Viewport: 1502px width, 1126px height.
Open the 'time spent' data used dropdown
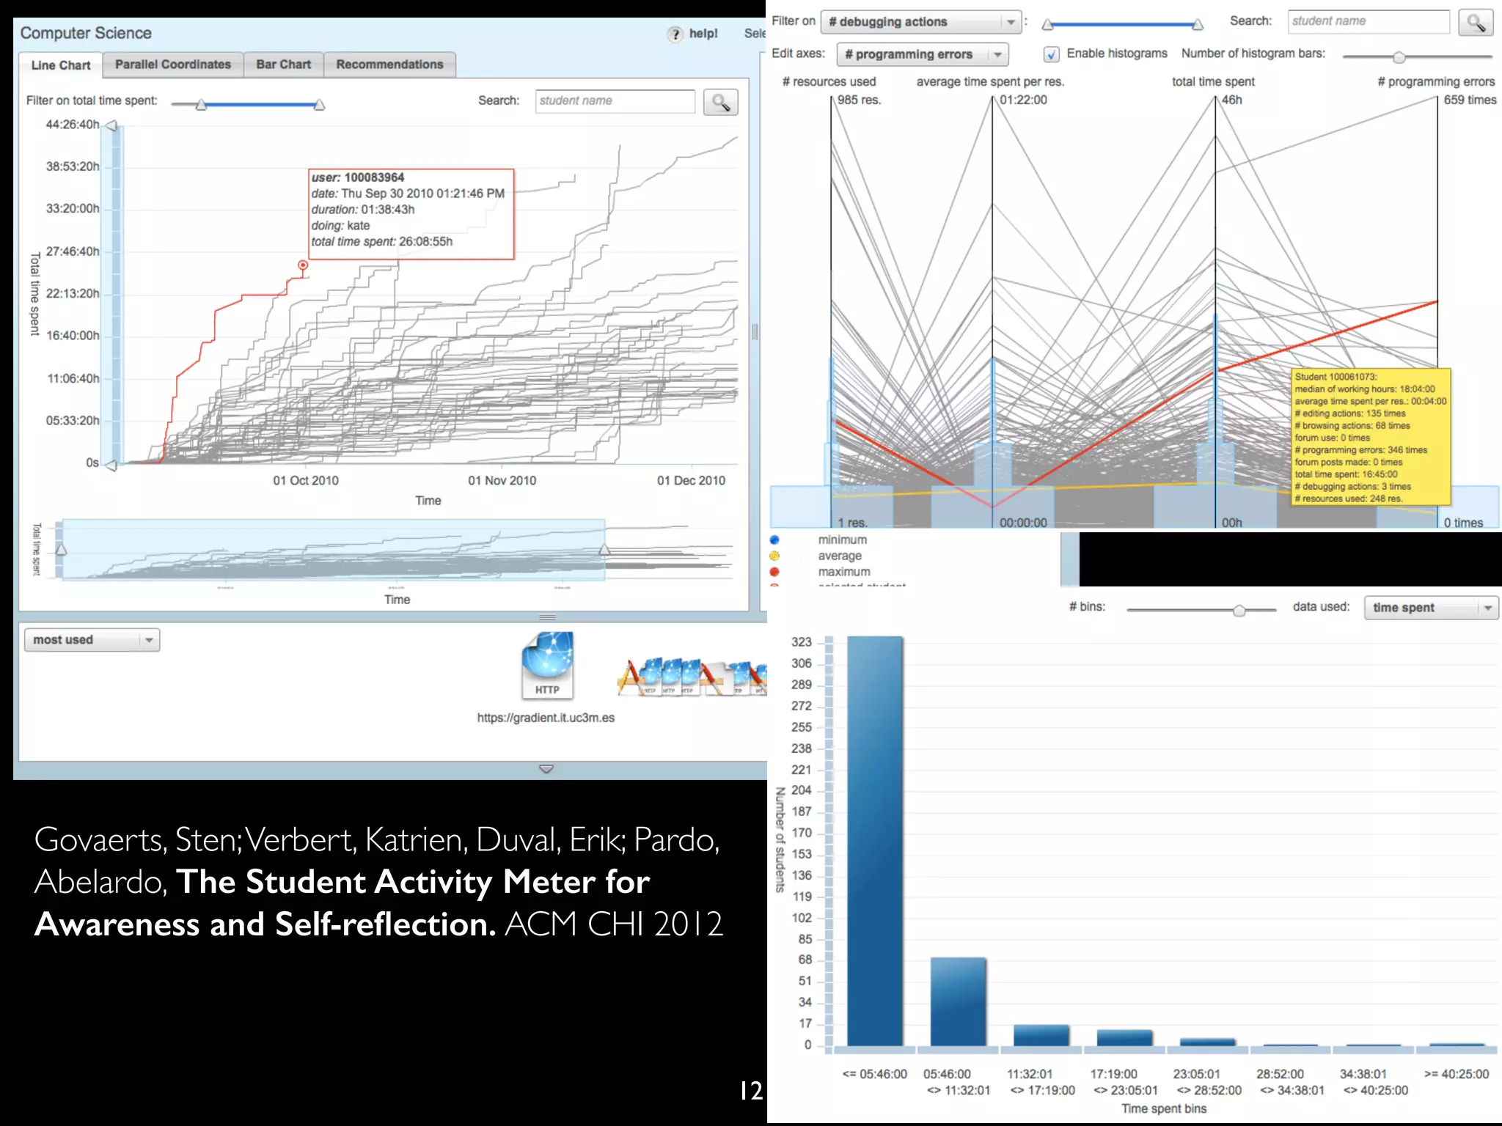(x=1430, y=608)
